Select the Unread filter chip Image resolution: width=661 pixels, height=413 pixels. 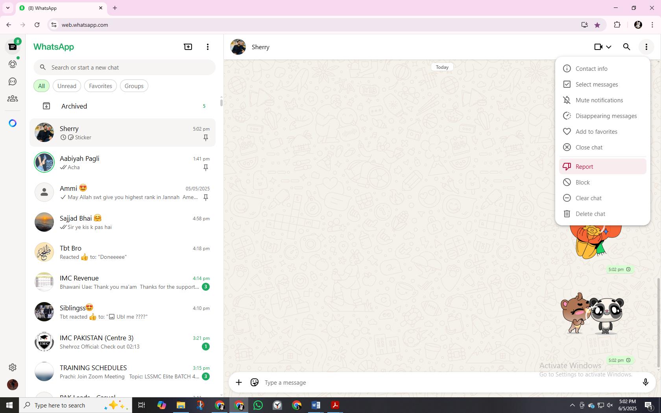click(67, 86)
